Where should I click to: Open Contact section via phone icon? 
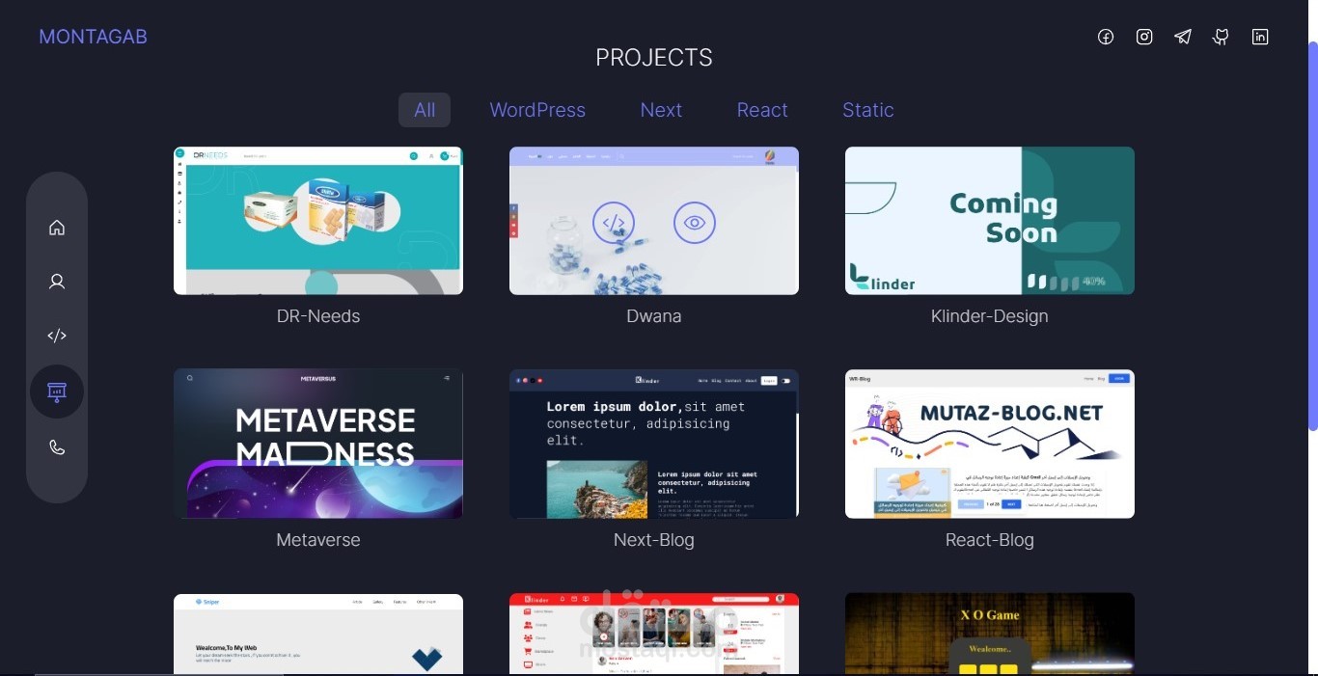point(57,447)
